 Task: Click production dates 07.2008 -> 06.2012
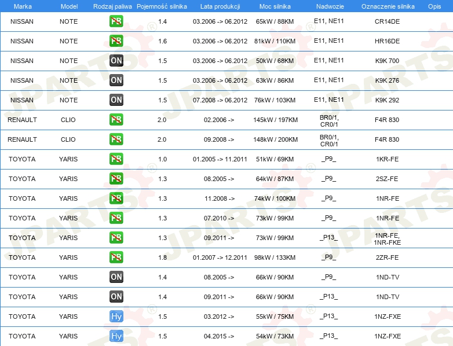[220, 100]
